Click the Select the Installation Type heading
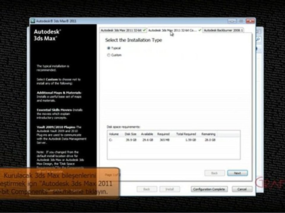The image size is (285, 213). tap(134, 40)
